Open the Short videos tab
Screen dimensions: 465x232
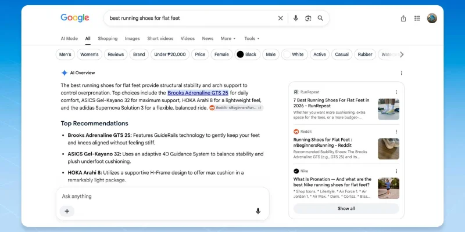(x=160, y=38)
